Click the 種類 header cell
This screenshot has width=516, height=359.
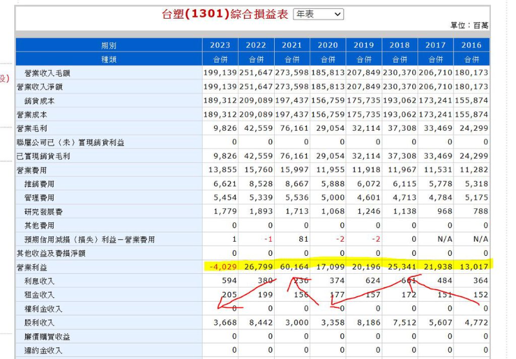click(x=109, y=59)
